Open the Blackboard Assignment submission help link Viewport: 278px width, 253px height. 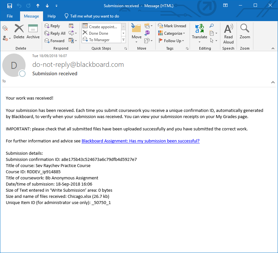pyautogui.click(x=140, y=141)
